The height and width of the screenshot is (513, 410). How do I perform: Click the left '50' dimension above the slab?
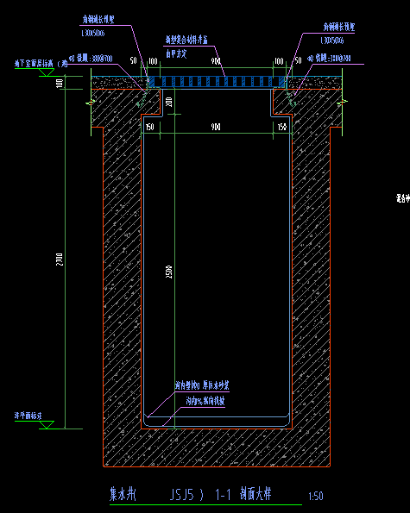point(133,60)
